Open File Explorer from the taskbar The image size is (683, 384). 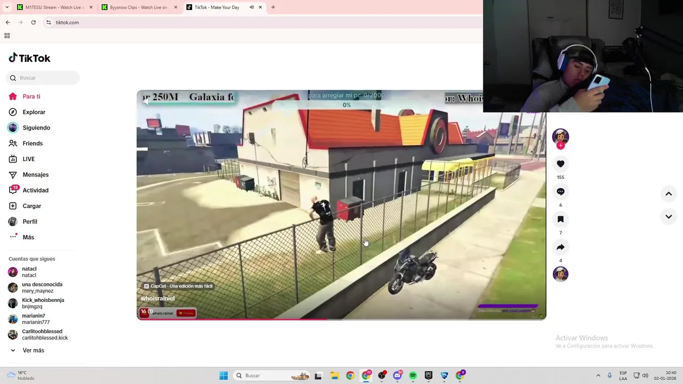pos(335,375)
